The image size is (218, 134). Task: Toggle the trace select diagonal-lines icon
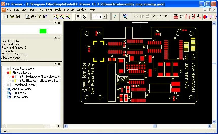[84, 17]
